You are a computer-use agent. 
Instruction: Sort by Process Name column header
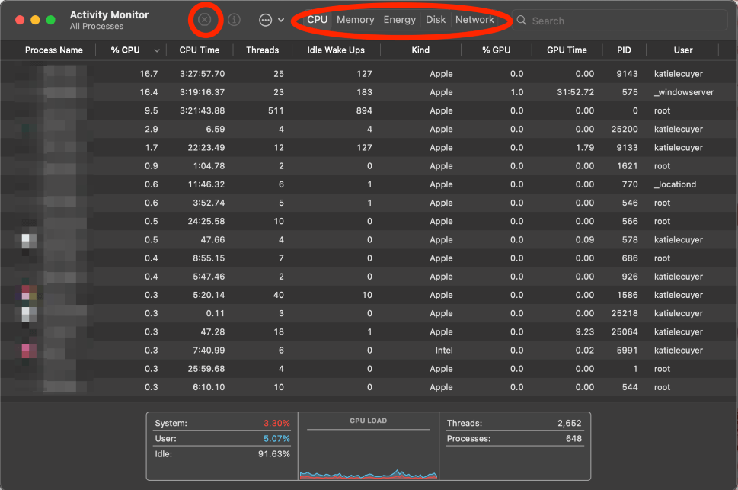[53, 50]
